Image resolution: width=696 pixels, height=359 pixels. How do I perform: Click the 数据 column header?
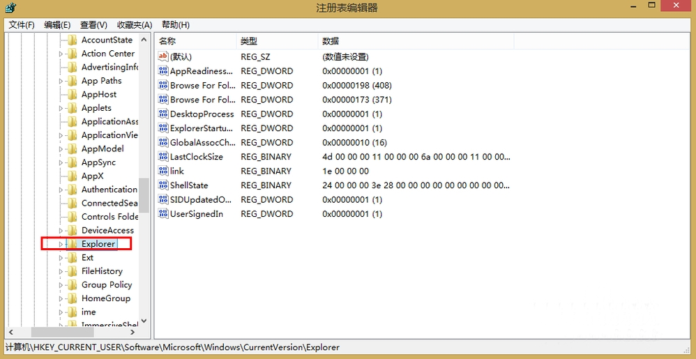pyautogui.click(x=331, y=41)
